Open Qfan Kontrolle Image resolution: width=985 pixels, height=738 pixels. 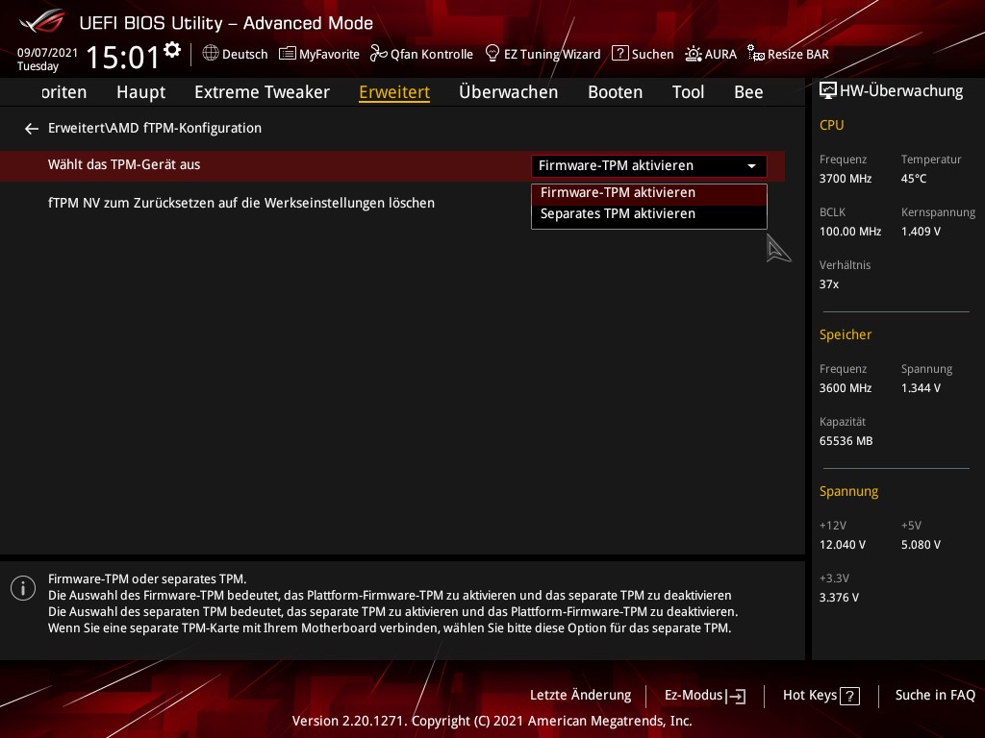[432, 55]
